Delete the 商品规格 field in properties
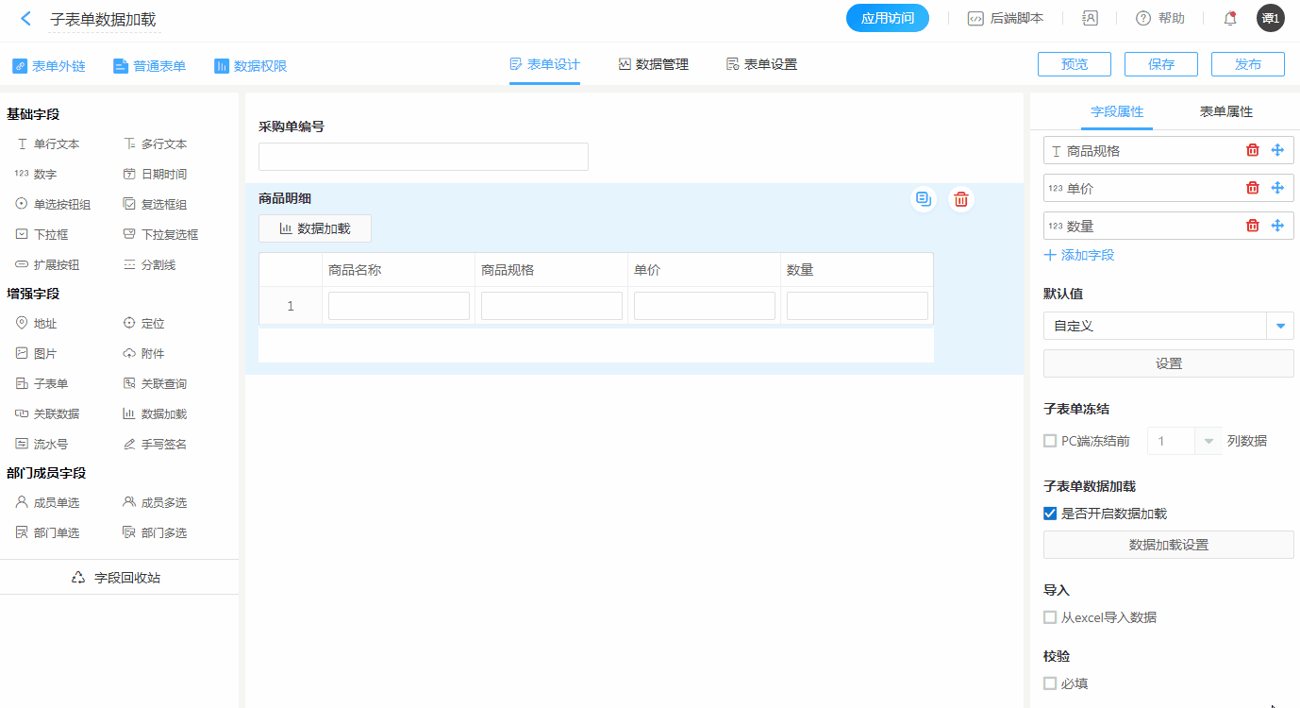The image size is (1300, 708). point(1252,150)
